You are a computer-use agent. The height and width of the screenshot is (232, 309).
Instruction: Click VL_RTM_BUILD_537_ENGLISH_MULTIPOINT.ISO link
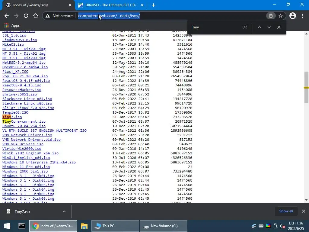pyautogui.click(x=44, y=130)
